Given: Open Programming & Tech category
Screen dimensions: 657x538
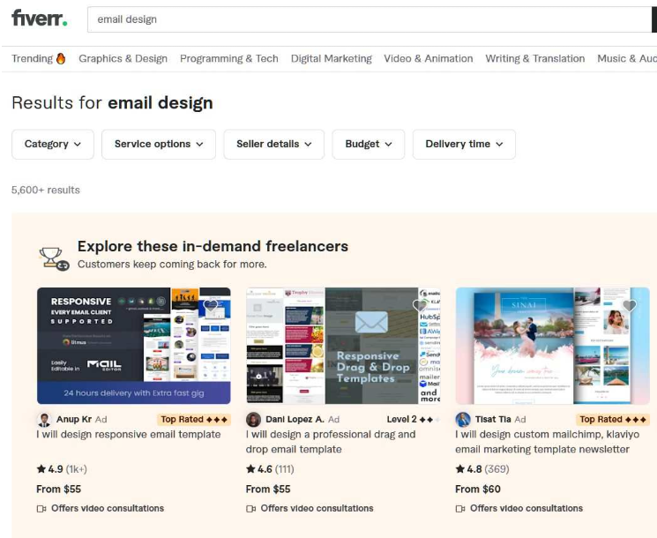Looking at the screenshot, I should pos(229,59).
